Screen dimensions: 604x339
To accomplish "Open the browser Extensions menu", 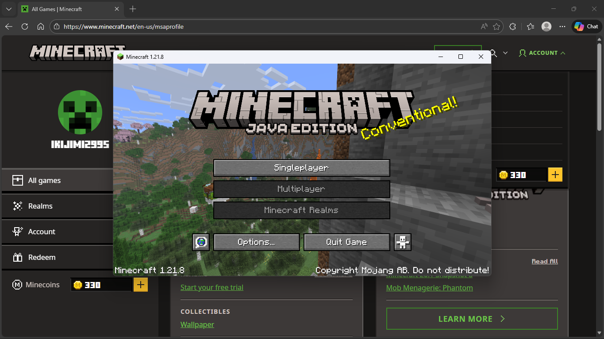I will click(x=513, y=27).
